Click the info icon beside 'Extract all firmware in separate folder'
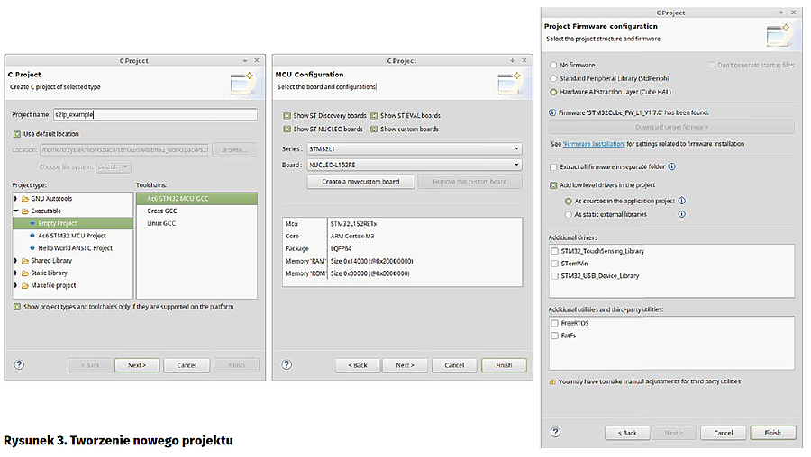 672,166
